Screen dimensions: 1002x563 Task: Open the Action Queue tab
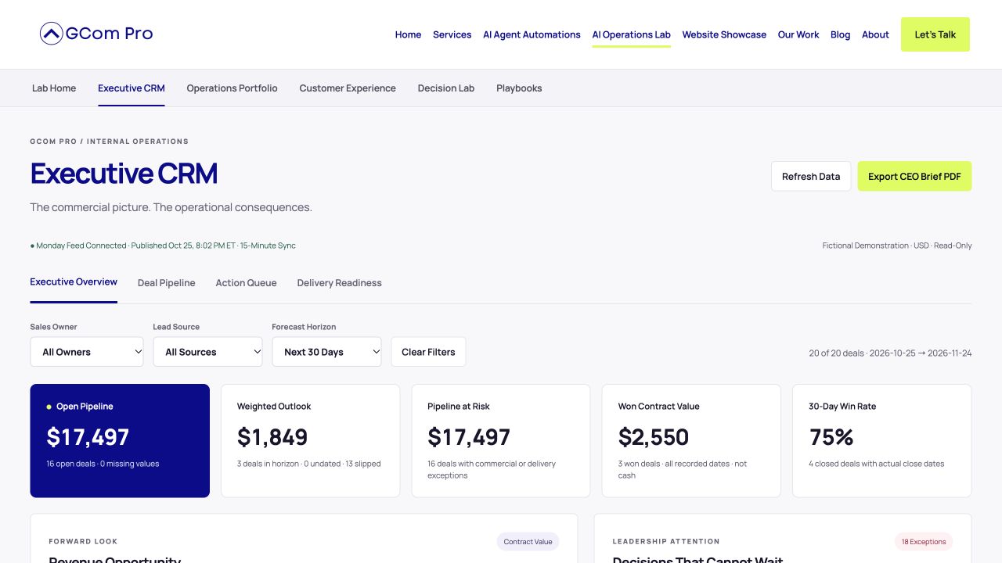246,283
